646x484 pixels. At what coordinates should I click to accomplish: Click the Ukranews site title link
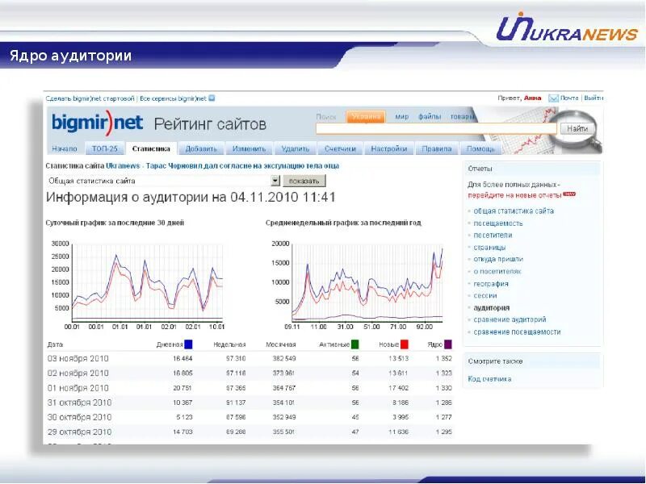pyautogui.click(x=223, y=166)
